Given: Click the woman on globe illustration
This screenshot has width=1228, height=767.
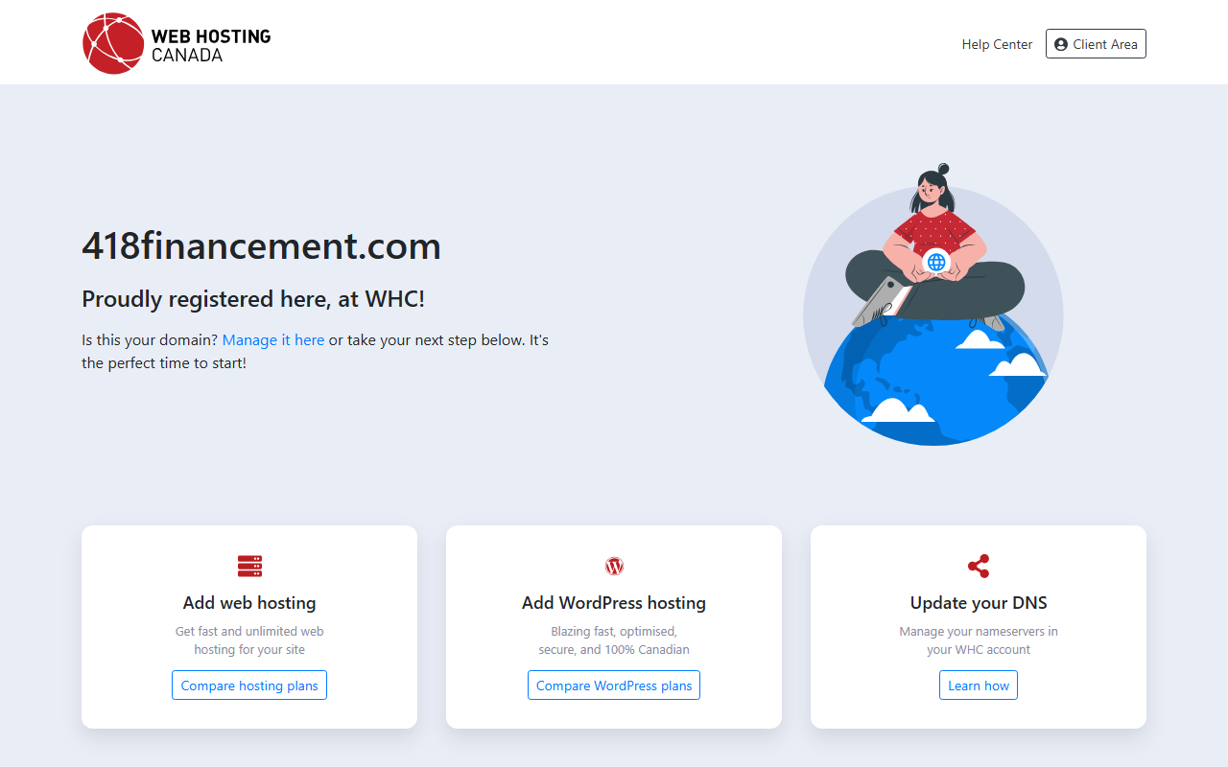Looking at the screenshot, I should (x=933, y=305).
